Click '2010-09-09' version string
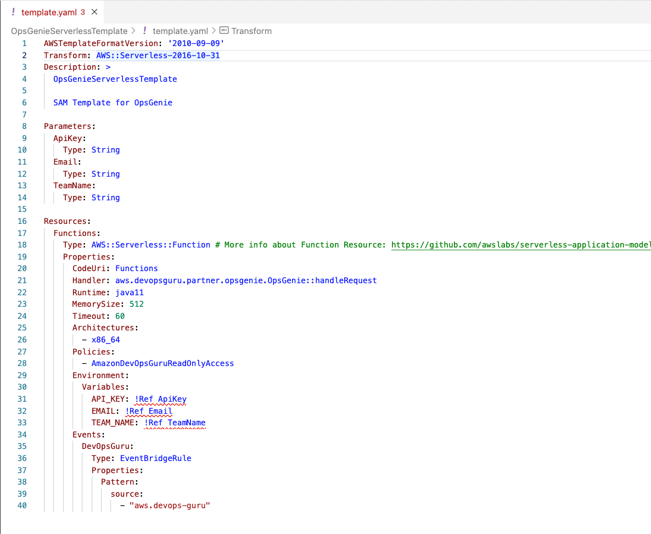This screenshot has height=534, width=651. [x=196, y=43]
